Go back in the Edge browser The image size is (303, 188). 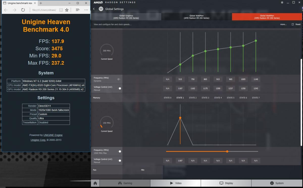[x=6, y=10]
